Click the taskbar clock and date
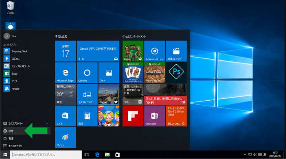Image resolution: width=286 pixels, height=159 pixels. tap(275, 155)
